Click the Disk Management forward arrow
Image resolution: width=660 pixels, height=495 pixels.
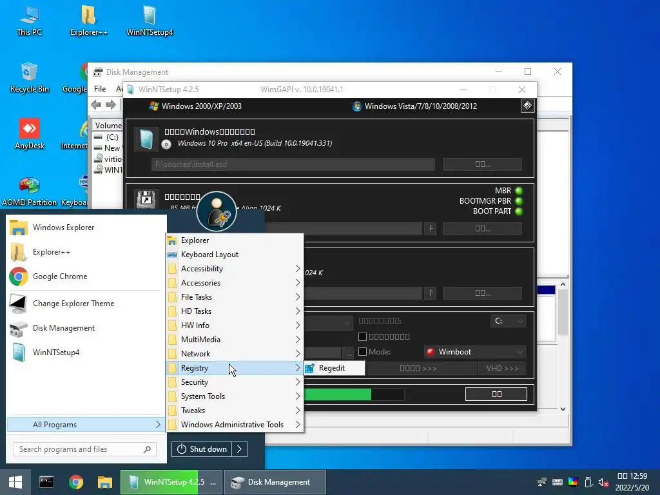[x=111, y=105]
